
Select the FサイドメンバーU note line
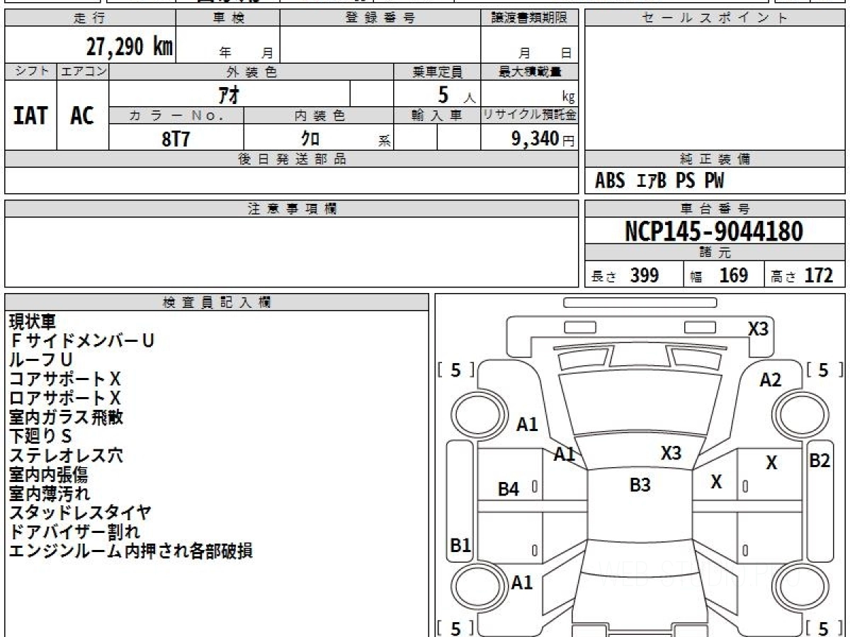click(x=81, y=341)
